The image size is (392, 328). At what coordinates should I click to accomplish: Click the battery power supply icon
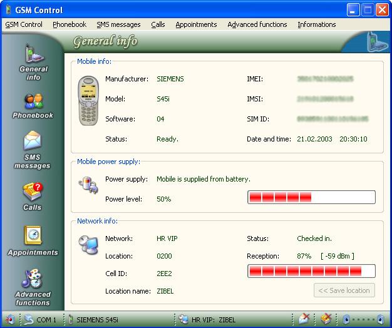coord(88,185)
